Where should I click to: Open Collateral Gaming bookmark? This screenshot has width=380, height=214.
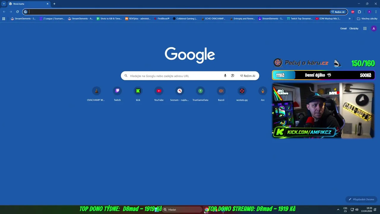[185, 18]
